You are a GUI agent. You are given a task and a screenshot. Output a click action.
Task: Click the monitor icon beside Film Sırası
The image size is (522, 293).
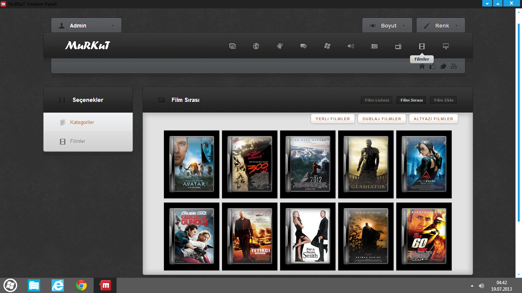[x=162, y=100]
